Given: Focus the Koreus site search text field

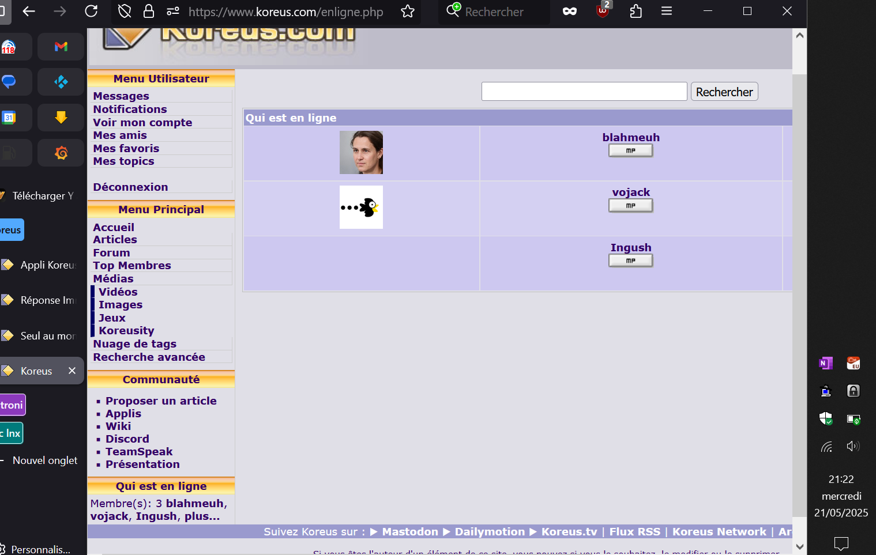Looking at the screenshot, I should 584,92.
